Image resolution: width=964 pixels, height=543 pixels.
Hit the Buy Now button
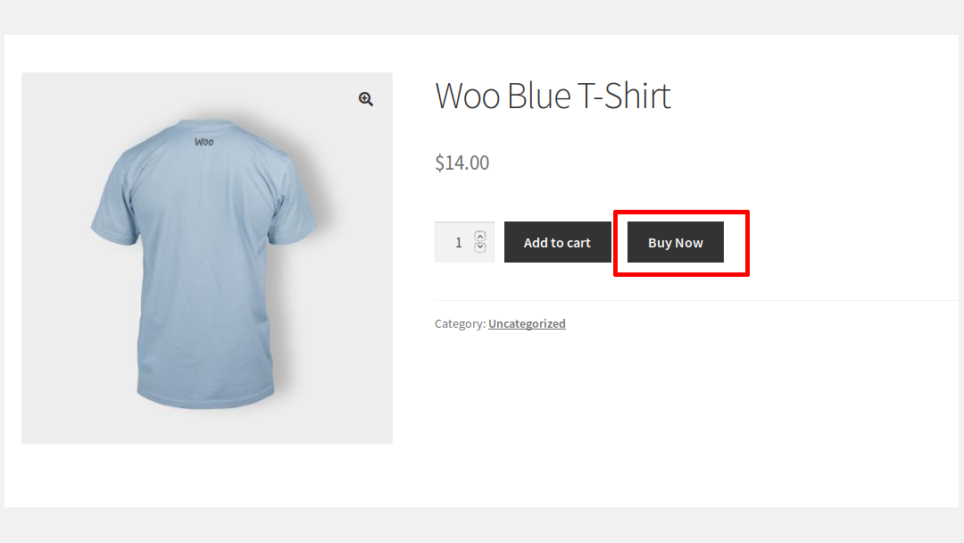point(676,243)
